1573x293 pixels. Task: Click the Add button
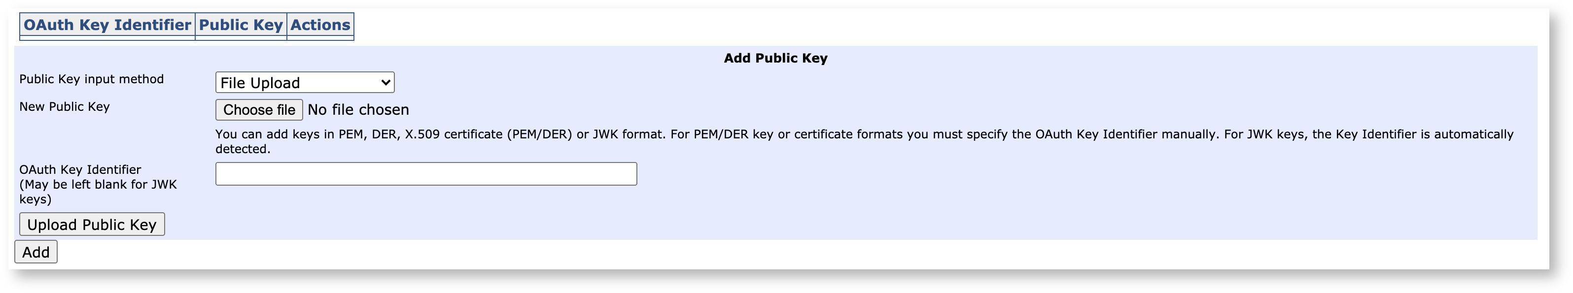tap(36, 252)
